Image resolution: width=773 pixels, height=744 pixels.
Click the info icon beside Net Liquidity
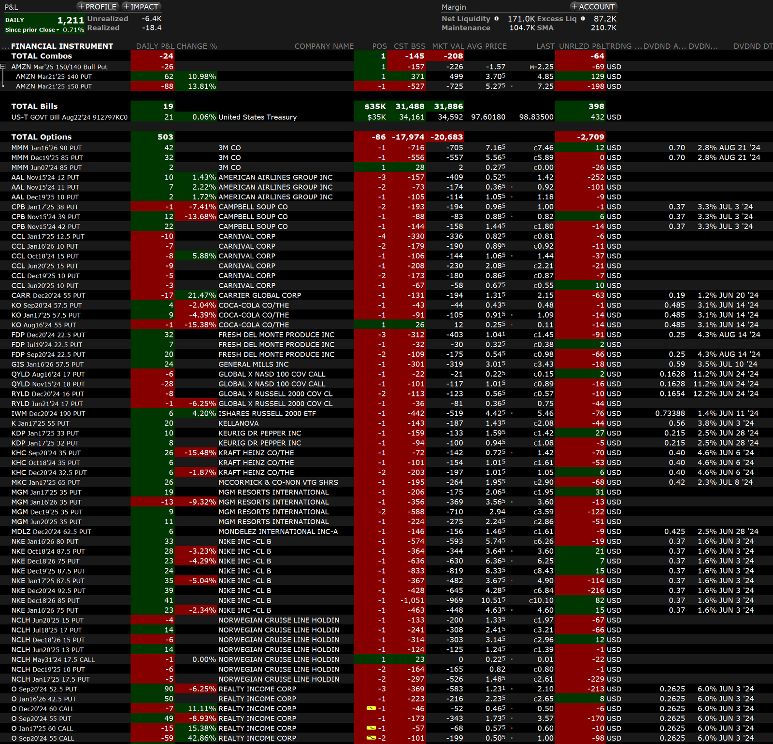tap(496, 19)
